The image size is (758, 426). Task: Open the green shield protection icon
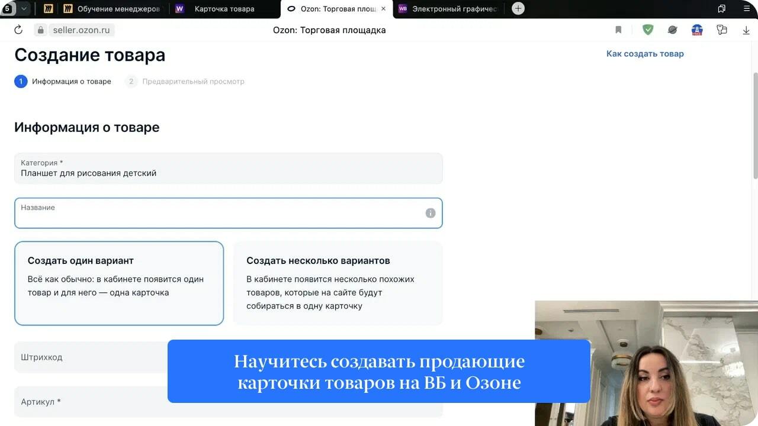tap(648, 30)
